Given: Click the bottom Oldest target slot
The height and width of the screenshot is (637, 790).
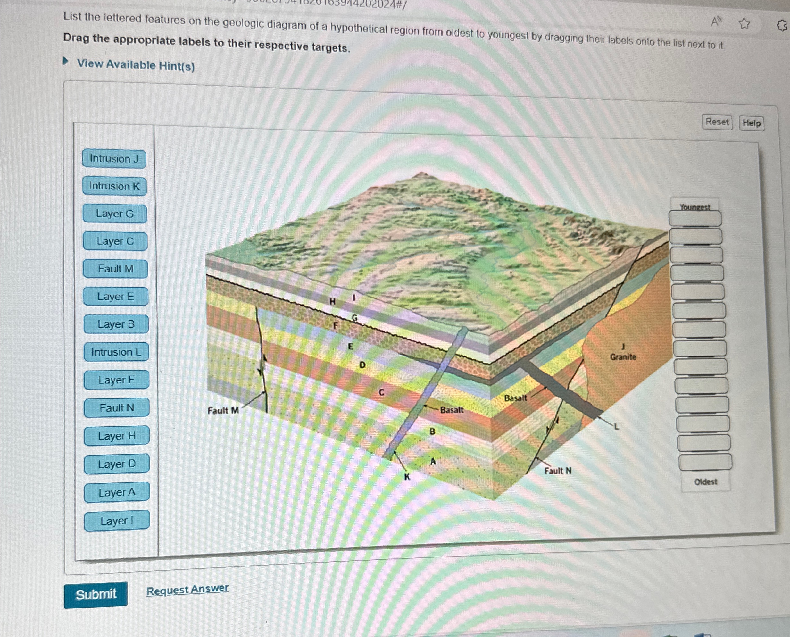Looking at the screenshot, I should pos(705,462).
